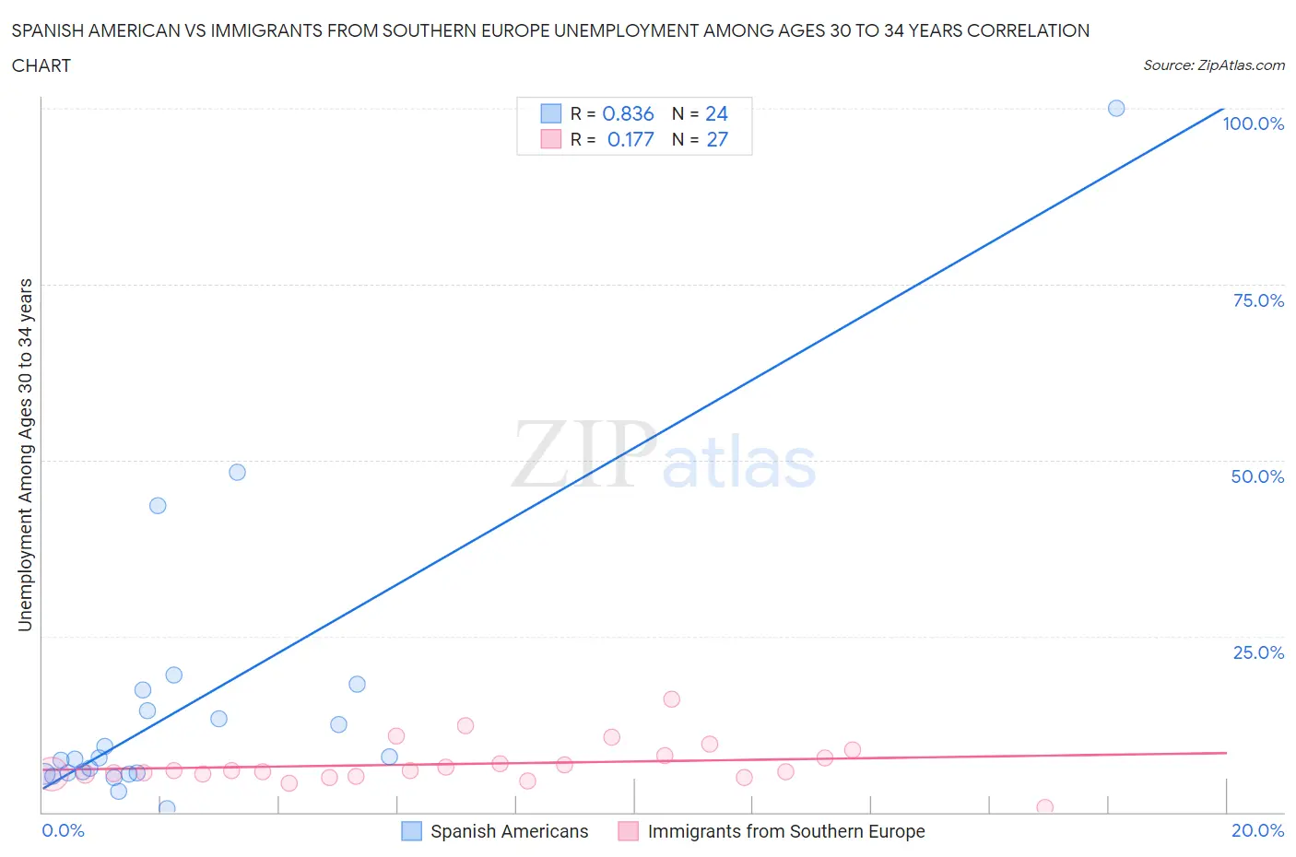Click the pink data point near 16%

[671, 699]
